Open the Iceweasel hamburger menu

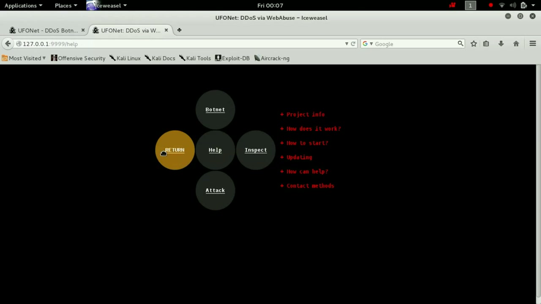click(x=533, y=44)
